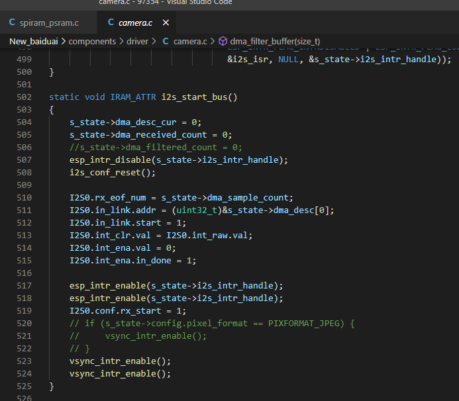Screen dimensions: 459x401
Task: Click the static keyword on line 502
Action: tap(64, 97)
